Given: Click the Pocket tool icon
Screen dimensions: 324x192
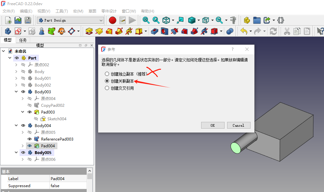Looking at the screenshot, I should [x=155, y=31].
